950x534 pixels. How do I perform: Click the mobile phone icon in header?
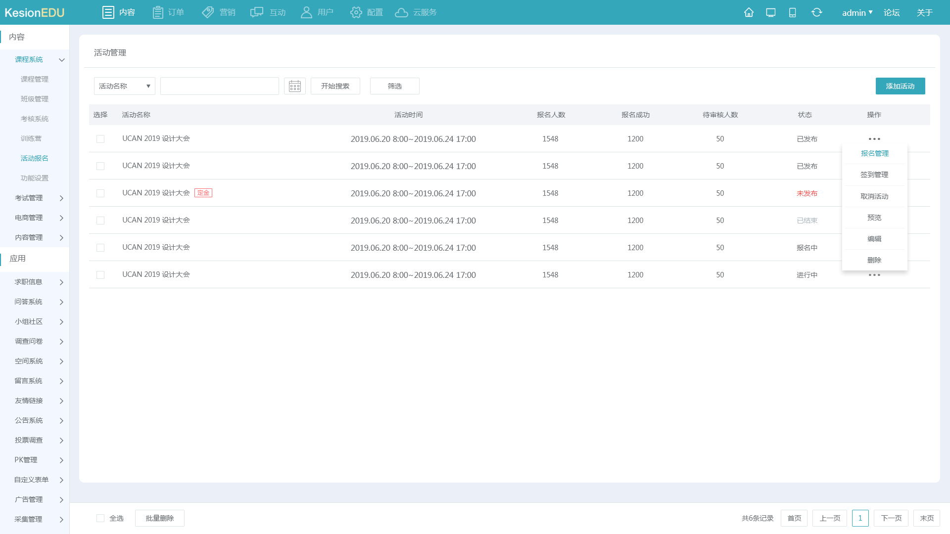792,12
